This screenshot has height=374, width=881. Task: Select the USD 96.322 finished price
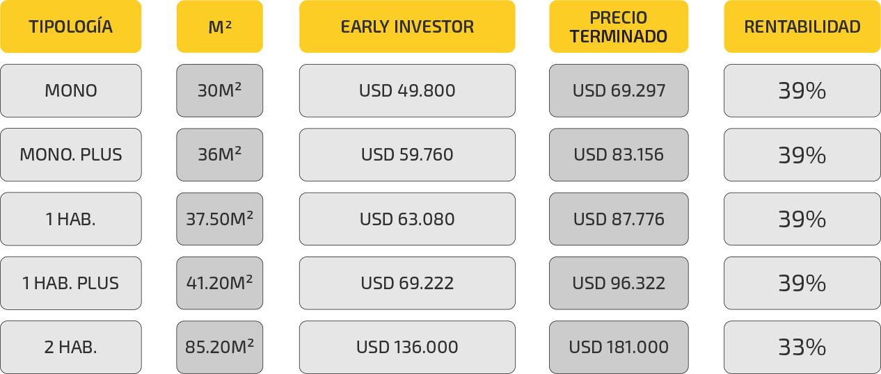click(x=618, y=283)
